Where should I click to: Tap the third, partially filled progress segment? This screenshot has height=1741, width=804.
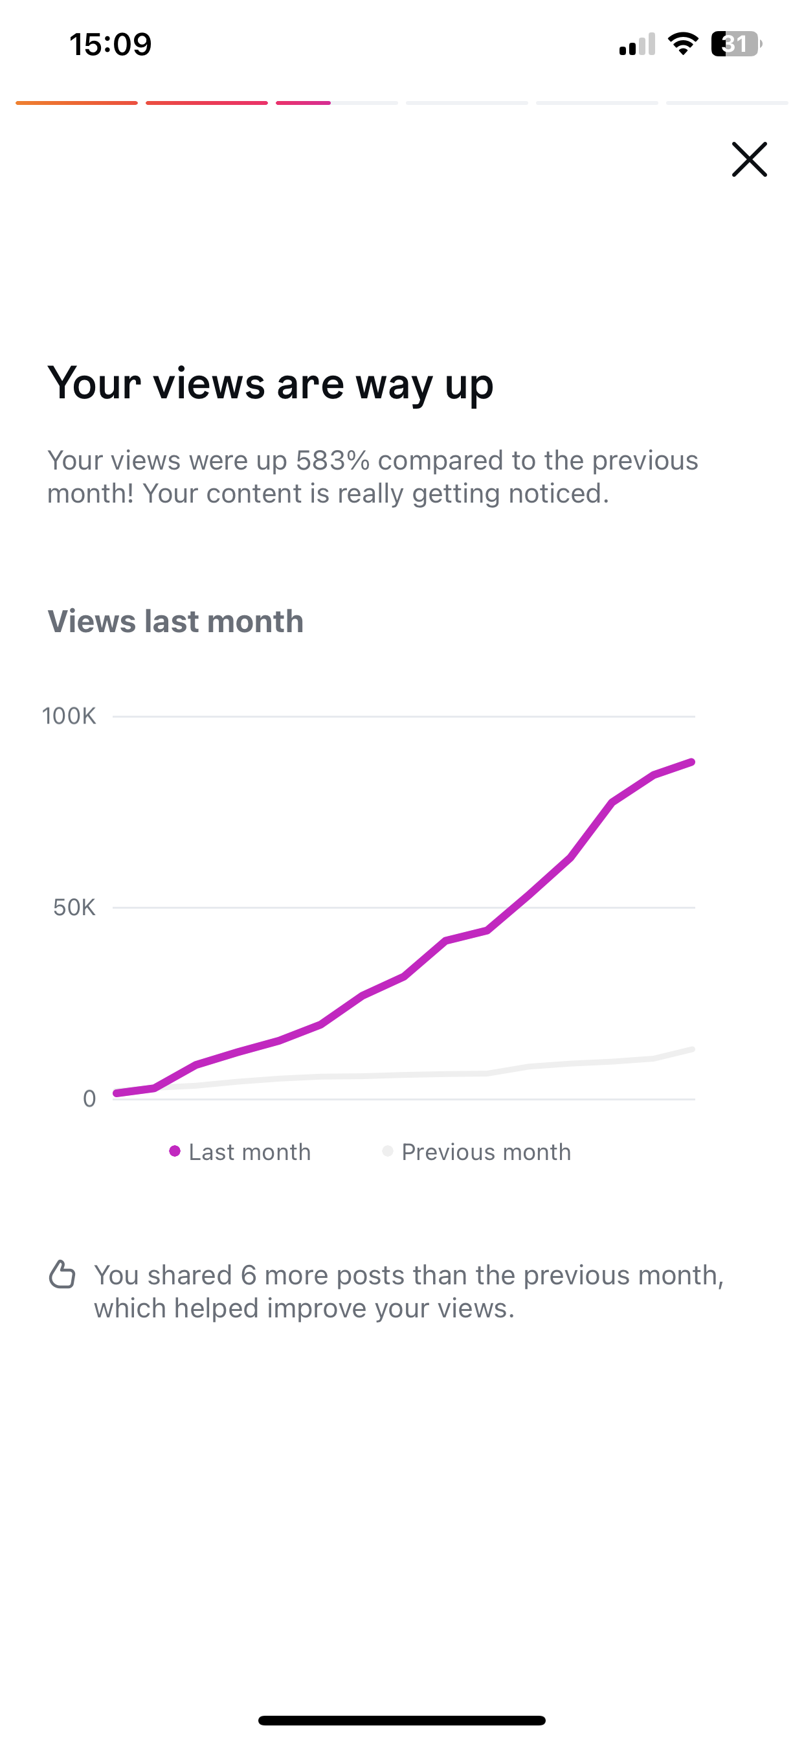[337, 103]
